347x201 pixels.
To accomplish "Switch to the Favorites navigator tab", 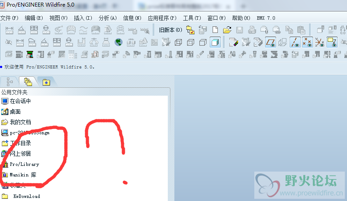I will (46, 82).
